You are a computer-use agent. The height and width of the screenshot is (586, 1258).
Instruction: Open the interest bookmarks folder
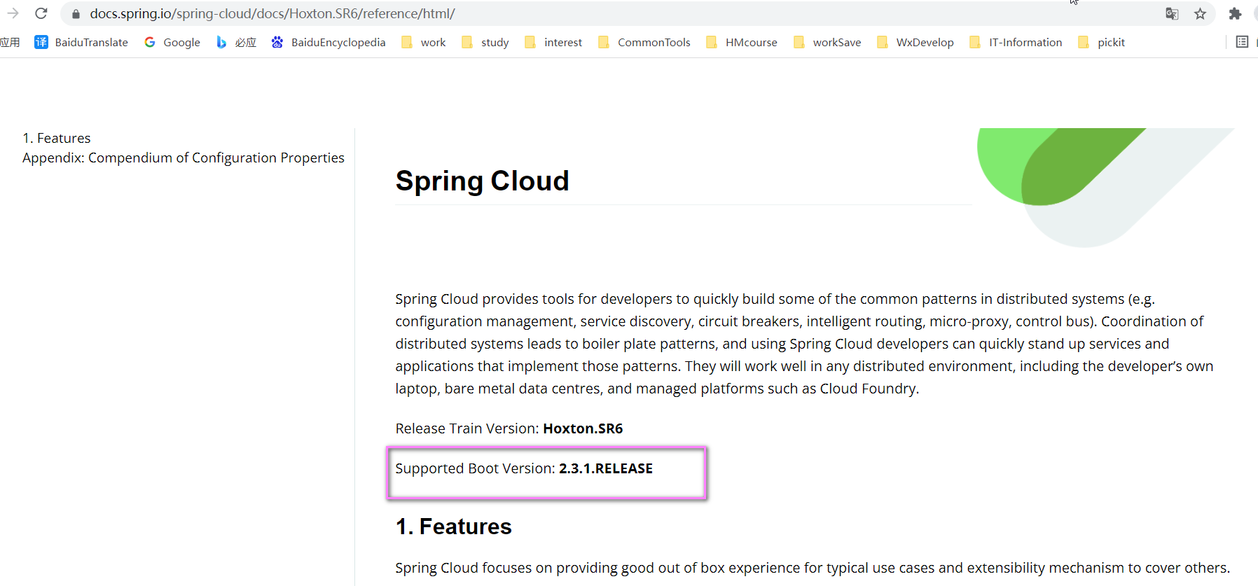pyautogui.click(x=553, y=42)
